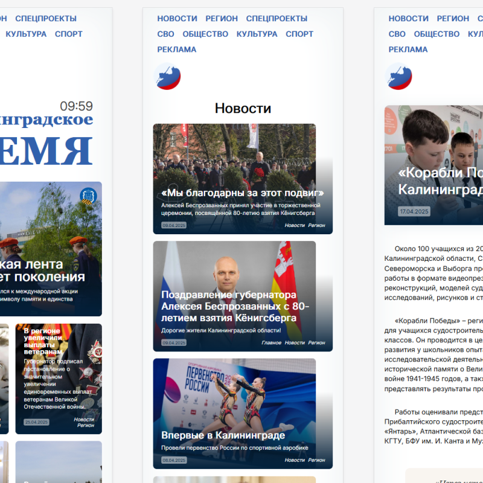Open the sports aerobics photo card
This screenshot has height=483, width=483.
tap(243, 414)
